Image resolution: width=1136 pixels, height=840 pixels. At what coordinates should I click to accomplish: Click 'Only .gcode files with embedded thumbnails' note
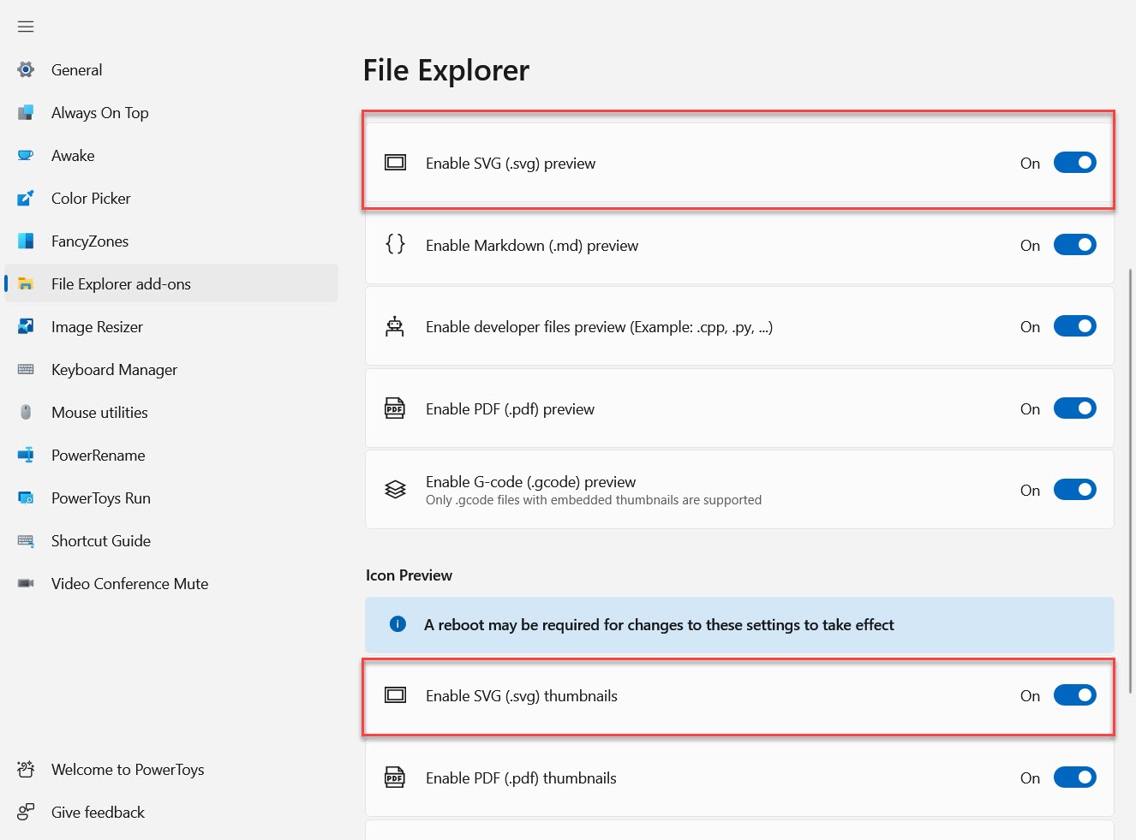click(x=594, y=500)
